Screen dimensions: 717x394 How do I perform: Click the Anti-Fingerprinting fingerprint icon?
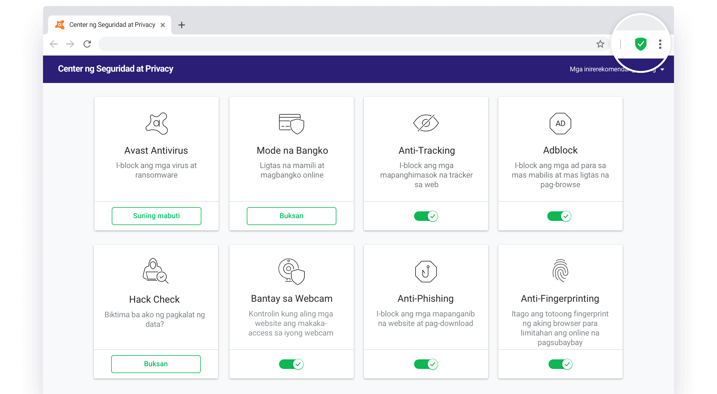[560, 271]
